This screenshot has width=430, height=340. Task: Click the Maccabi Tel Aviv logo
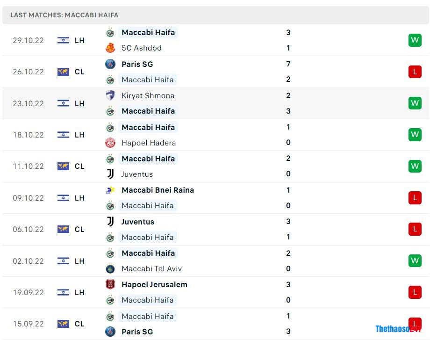[110, 269]
